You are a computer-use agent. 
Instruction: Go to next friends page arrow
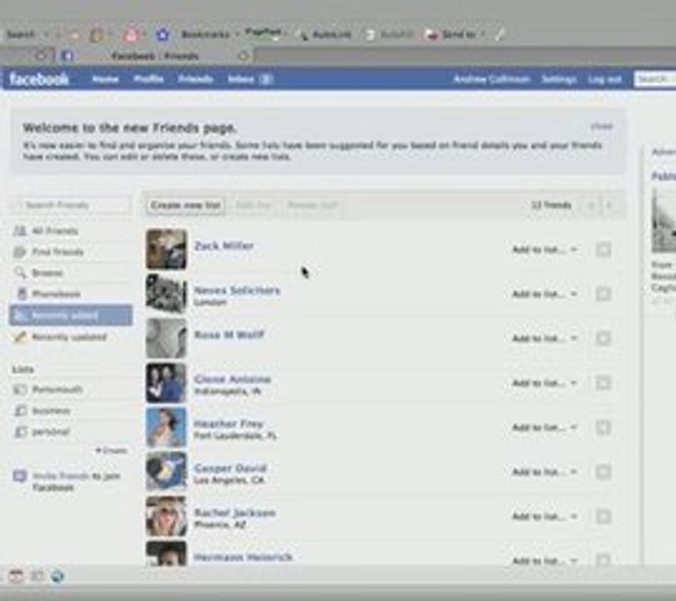click(608, 205)
